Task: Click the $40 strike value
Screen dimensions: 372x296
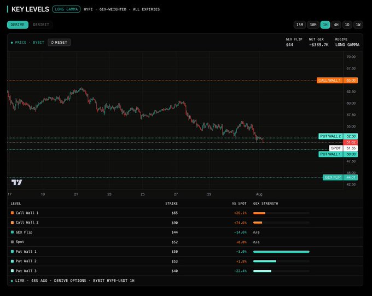Action: pos(175,271)
